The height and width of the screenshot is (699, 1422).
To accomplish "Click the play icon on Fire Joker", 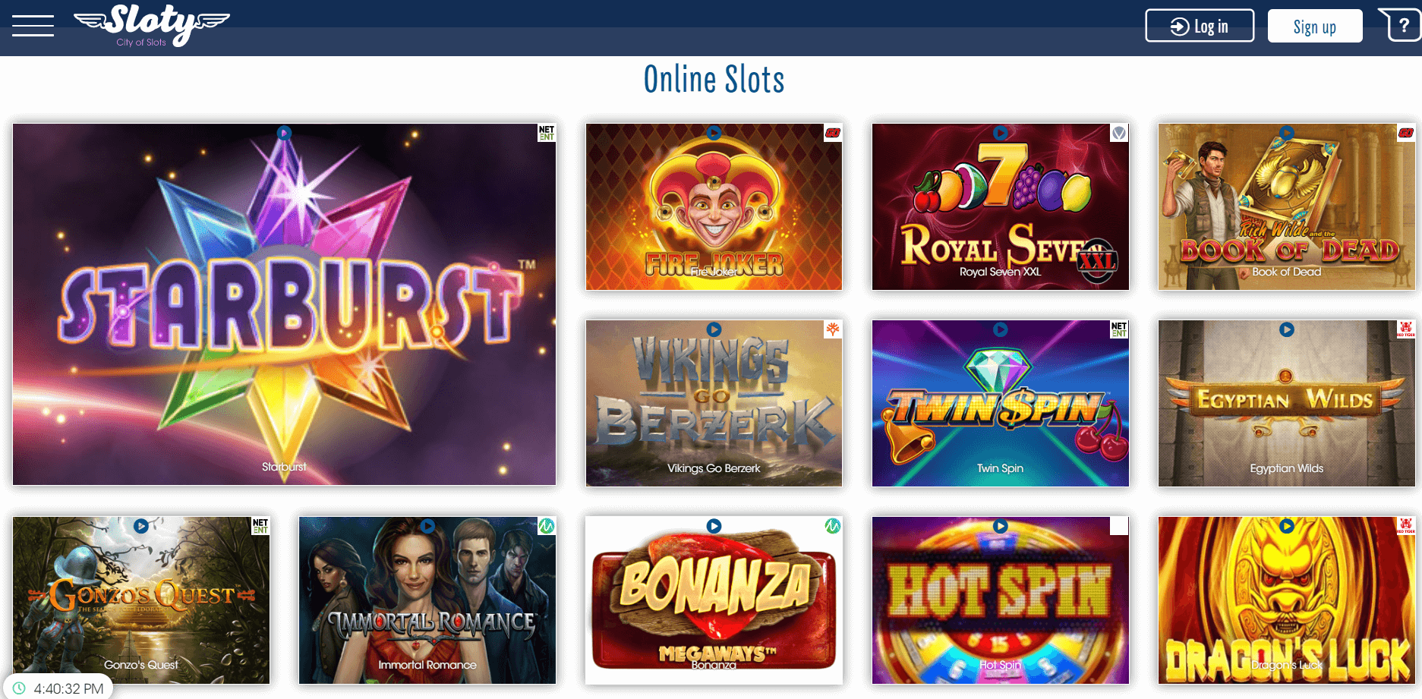I will coord(714,133).
